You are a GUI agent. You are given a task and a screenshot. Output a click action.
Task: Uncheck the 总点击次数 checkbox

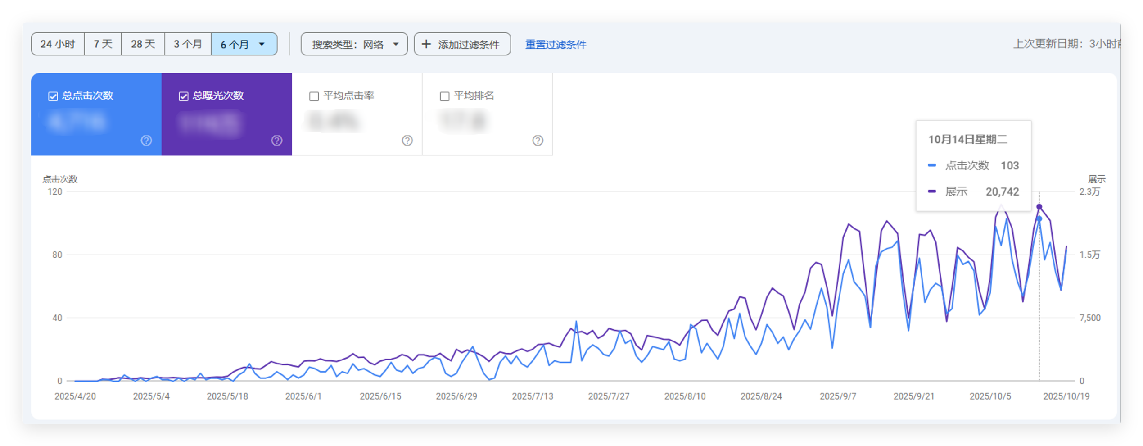(53, 96)
